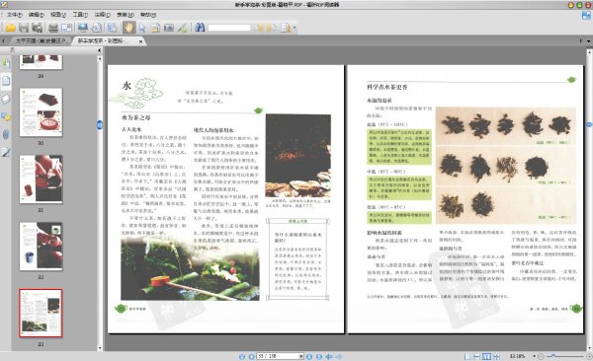Viewport: 593px width, 361px height.
Task: Open the zoom percentage dropdown arrow
Action: [534, 356]
